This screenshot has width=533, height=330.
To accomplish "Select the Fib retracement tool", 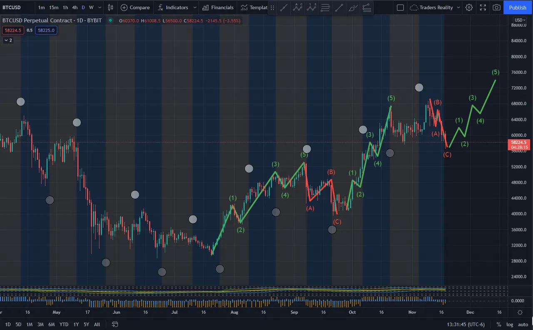I will point(366,7).
